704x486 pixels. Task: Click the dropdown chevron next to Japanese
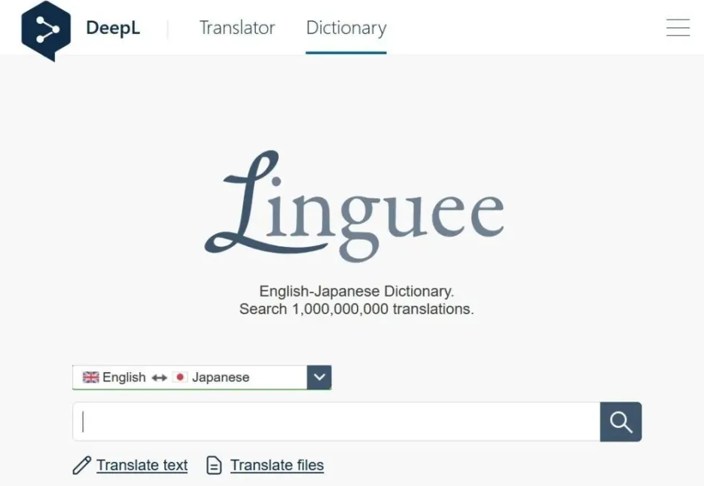(x=318, y=377)
